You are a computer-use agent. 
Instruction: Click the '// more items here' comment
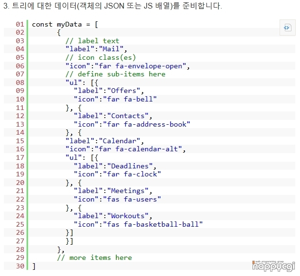pyautogui.click(x=94, y=258)
